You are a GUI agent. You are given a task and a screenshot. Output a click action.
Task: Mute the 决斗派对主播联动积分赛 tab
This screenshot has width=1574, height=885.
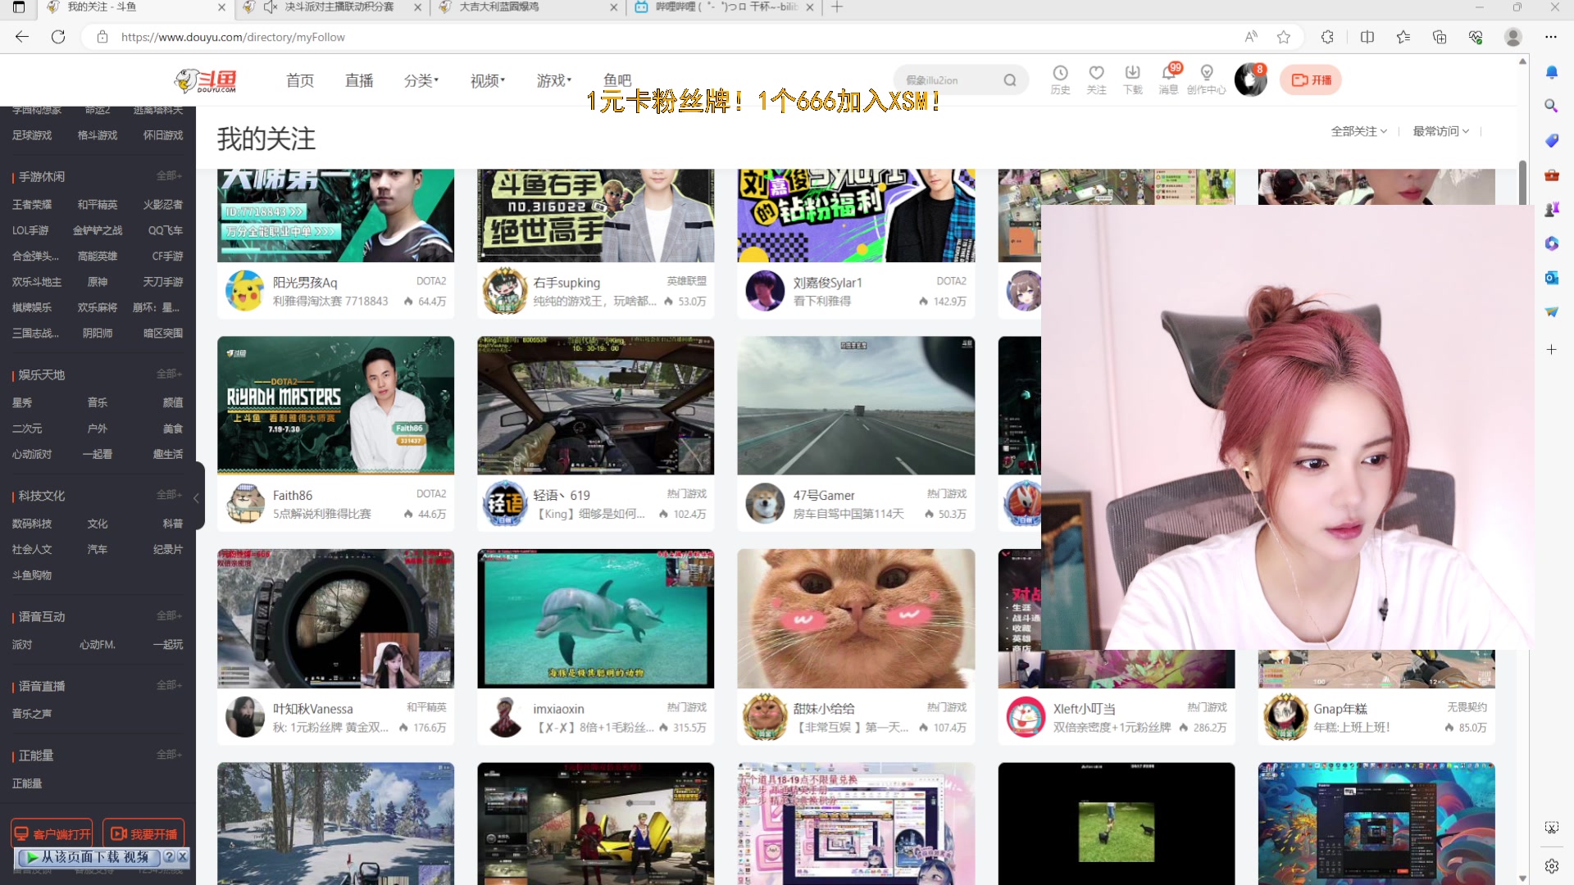(271, 7)
